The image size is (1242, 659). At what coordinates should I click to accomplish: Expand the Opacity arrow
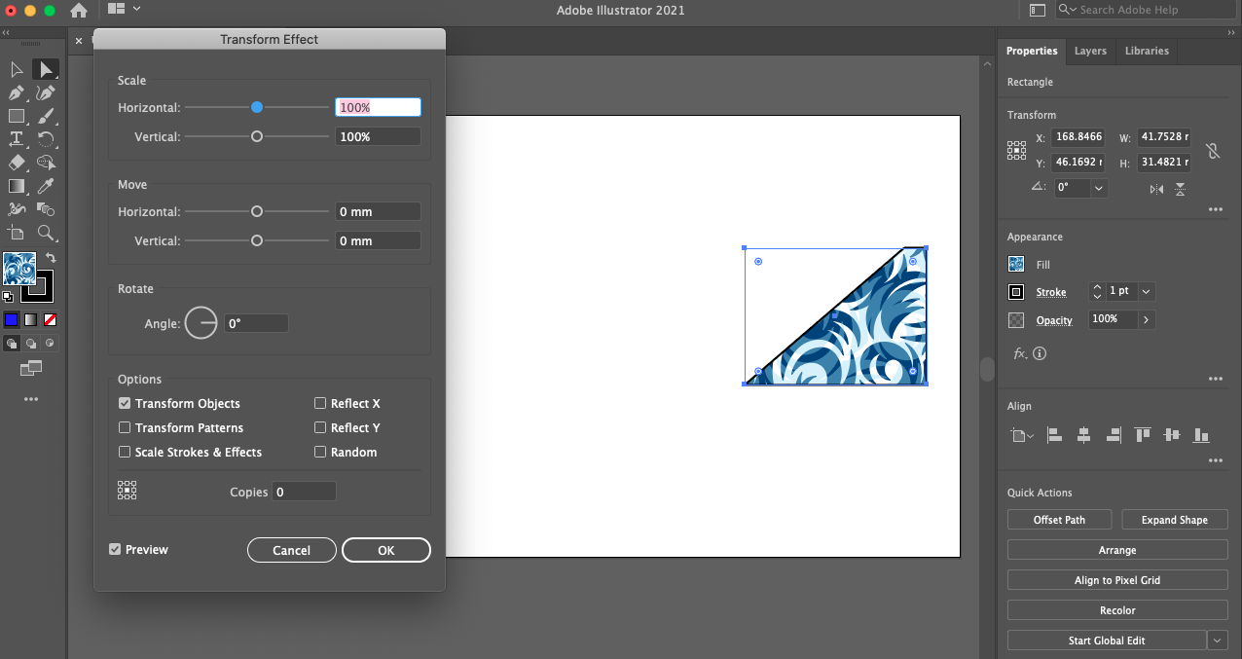[1146, 319]
